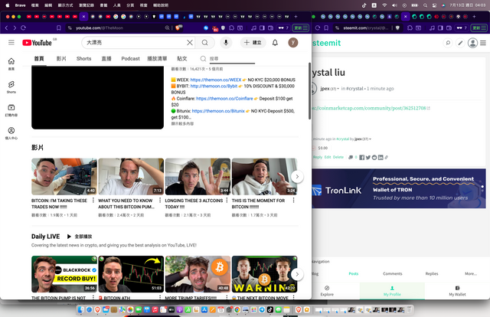Click the Steemit pencil compose icon

click(460, 43)
